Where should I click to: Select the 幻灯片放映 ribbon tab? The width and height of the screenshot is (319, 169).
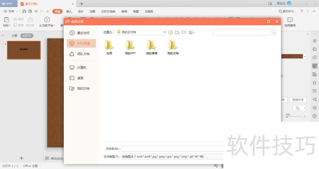[108, 12]
